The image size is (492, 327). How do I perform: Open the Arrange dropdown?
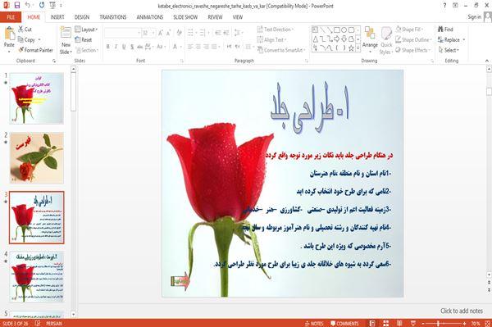(x=370, y=39)
